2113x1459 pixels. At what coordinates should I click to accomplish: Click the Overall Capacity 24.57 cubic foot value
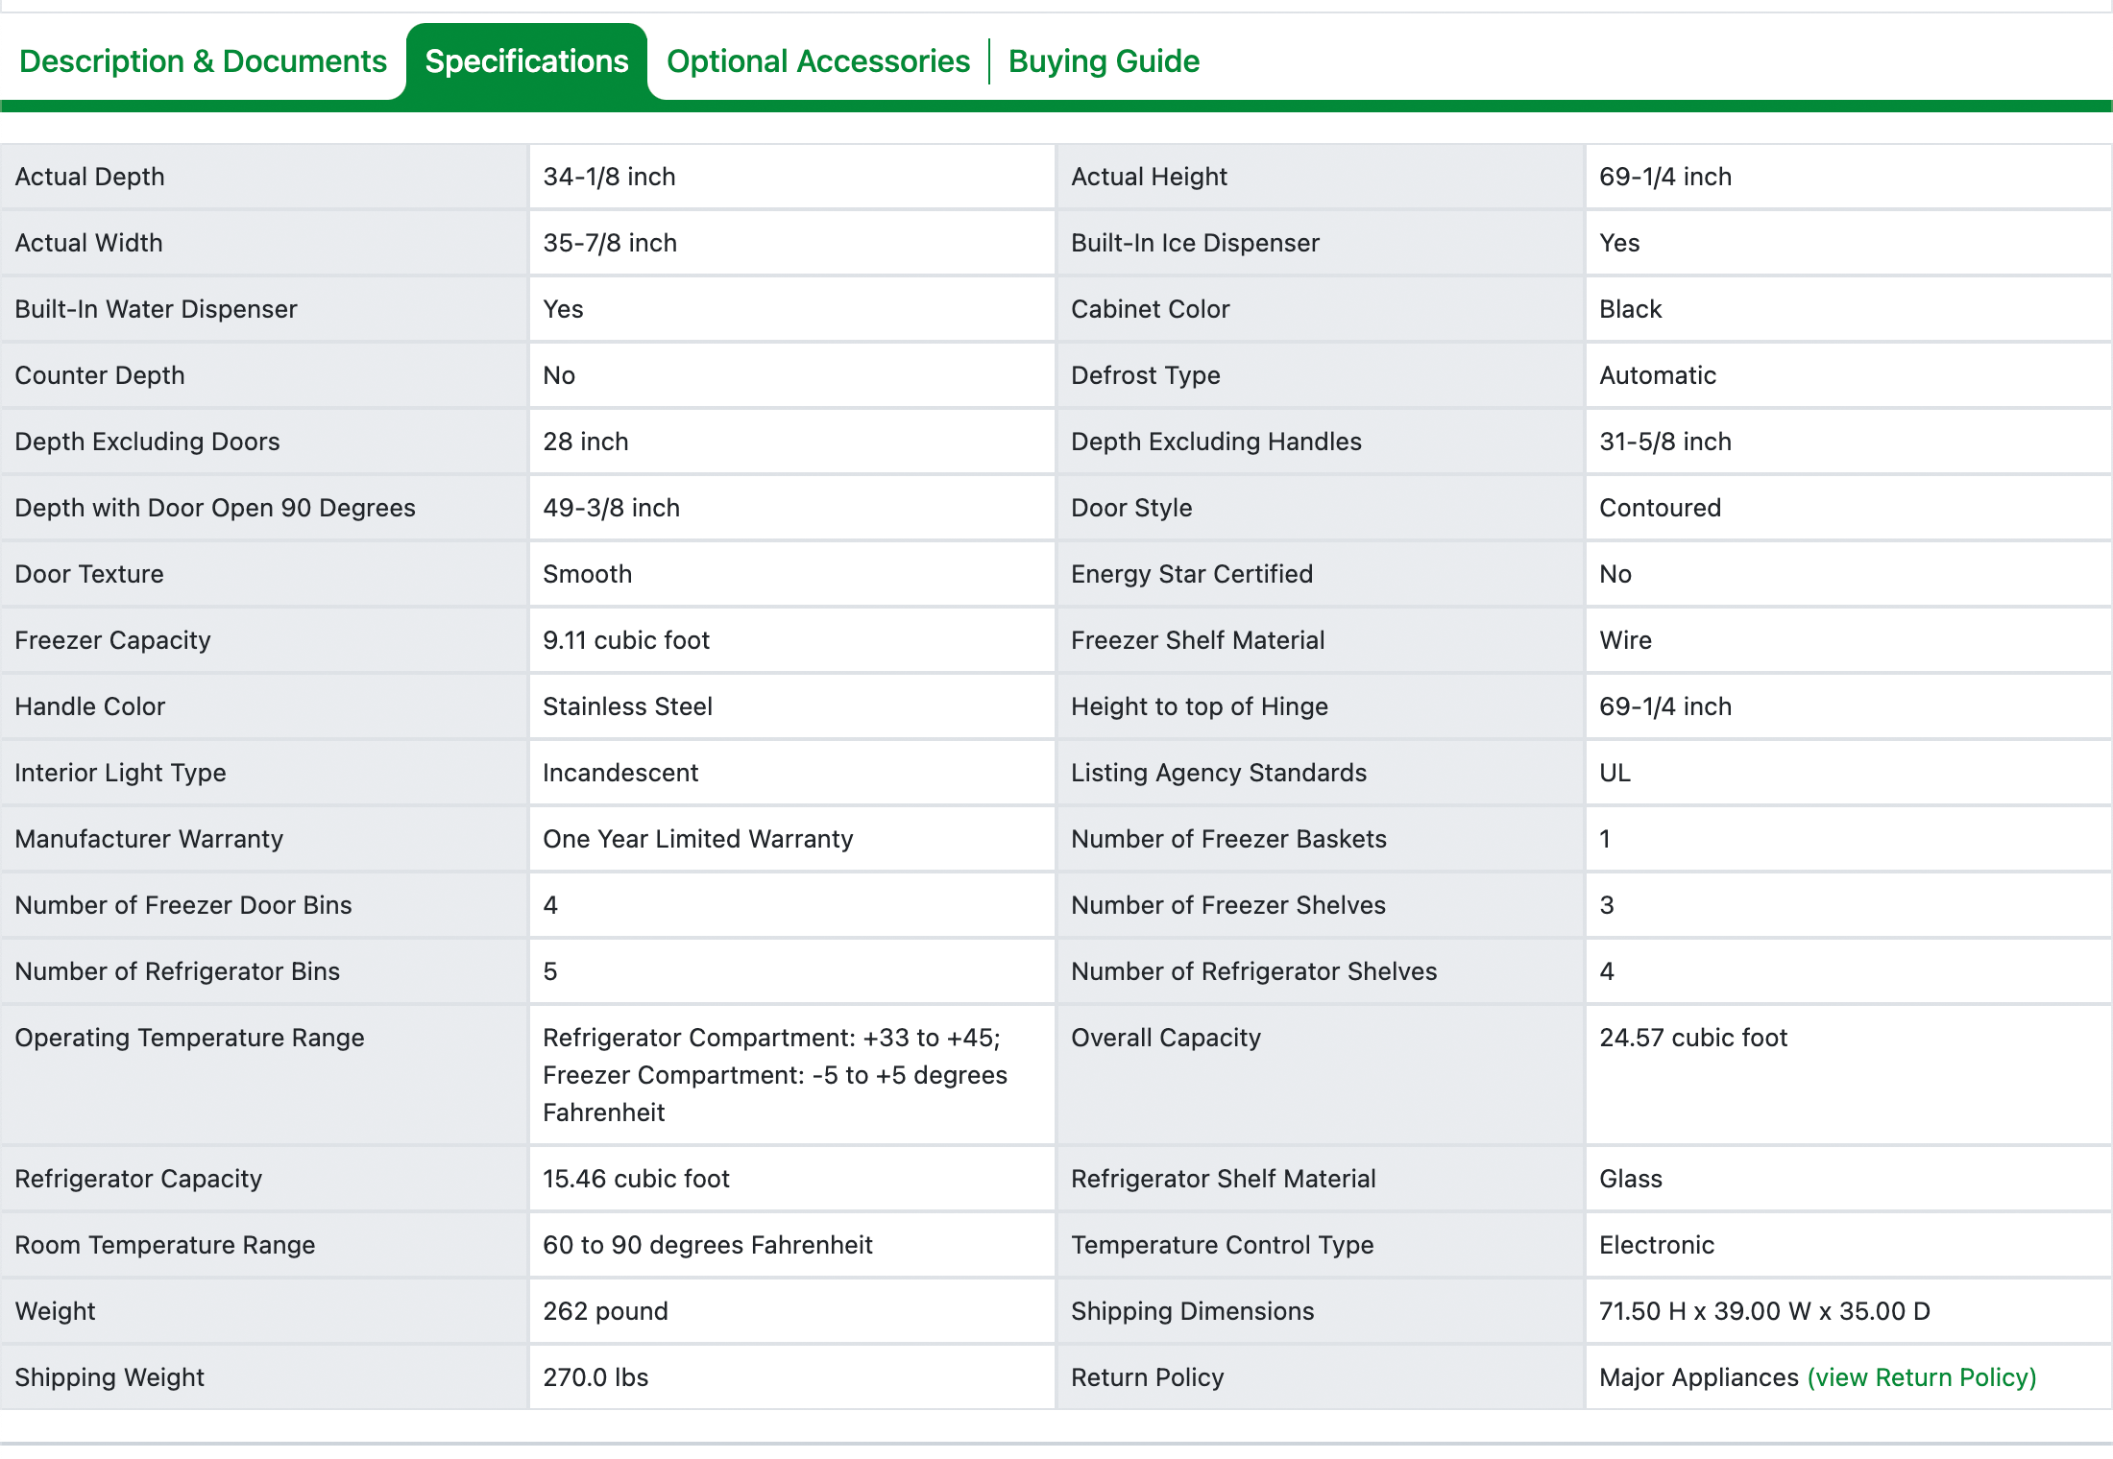pyautogui.click(x=1692, y=1038)
